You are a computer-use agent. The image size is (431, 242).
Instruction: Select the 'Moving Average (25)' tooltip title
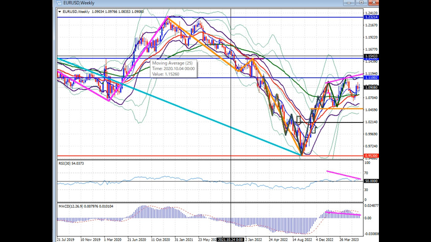[172, 63]
